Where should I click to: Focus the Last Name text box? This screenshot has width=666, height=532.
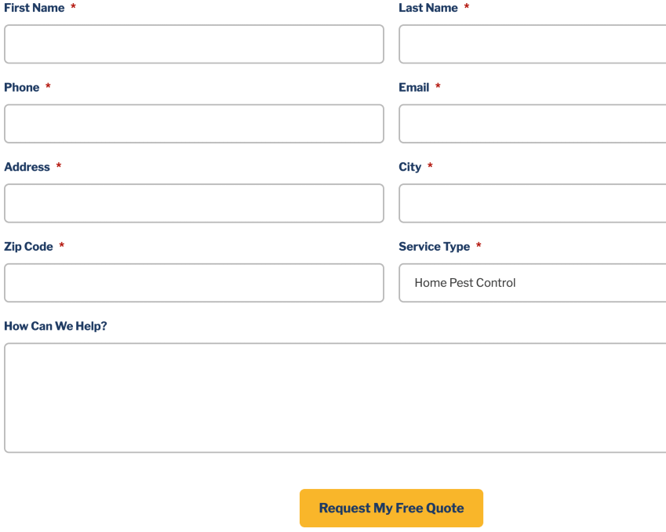coord(532,44)
